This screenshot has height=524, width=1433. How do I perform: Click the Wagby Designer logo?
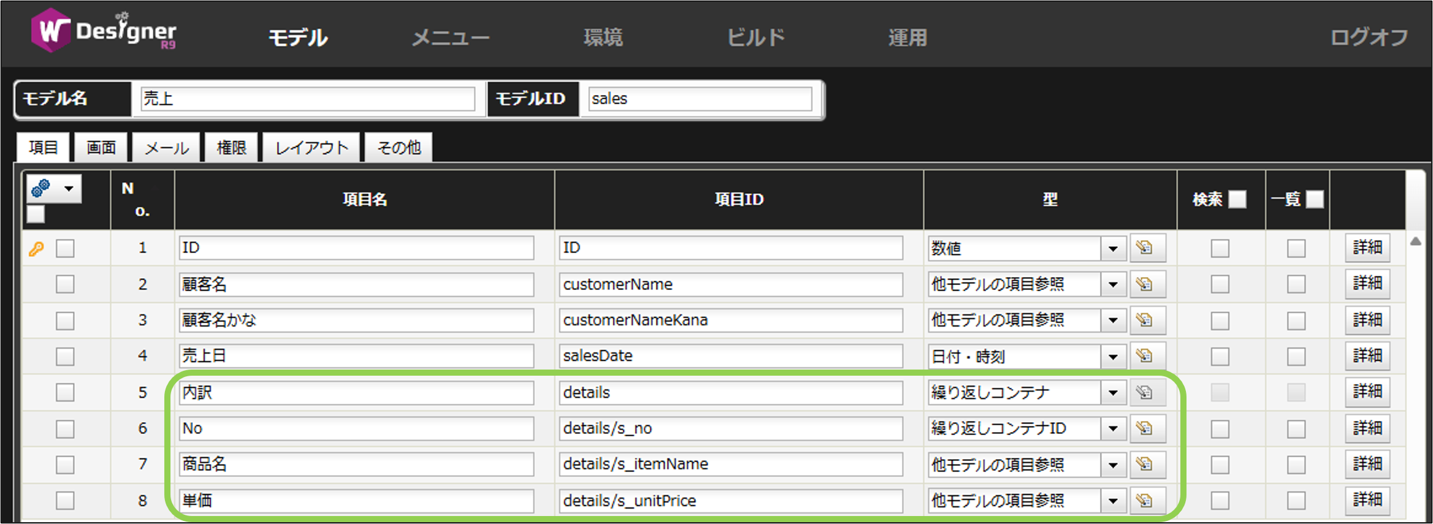click(104, 31)
